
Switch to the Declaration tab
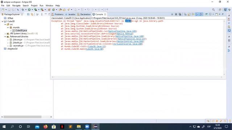point(84,14)
